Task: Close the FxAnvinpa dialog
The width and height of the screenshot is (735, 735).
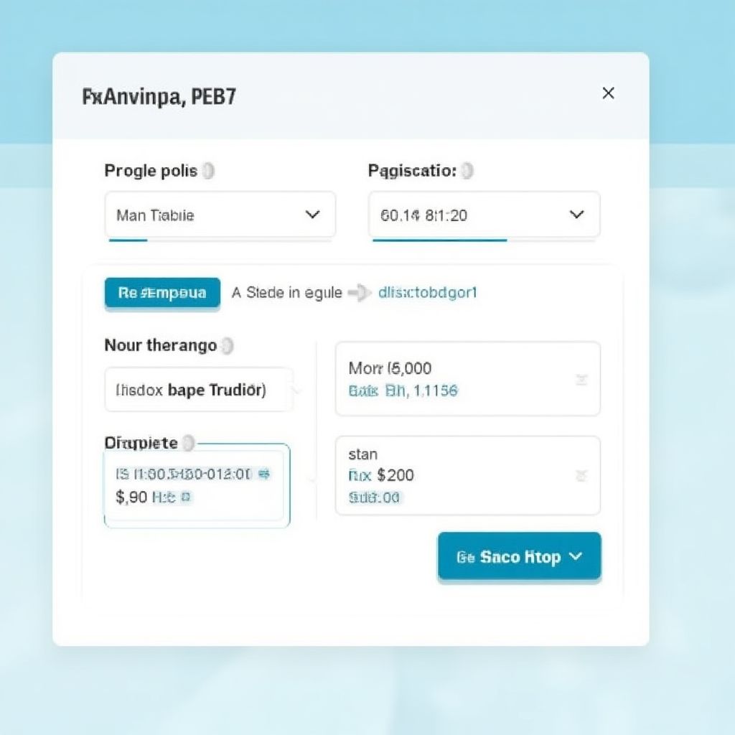Action: coord(608,93)
